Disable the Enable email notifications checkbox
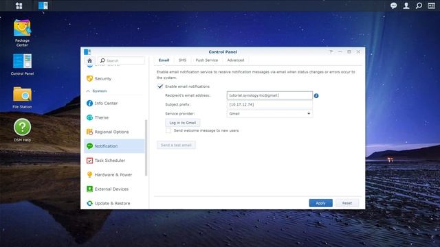Viewport: 440px width, 247px height. [x=160, y=86]
